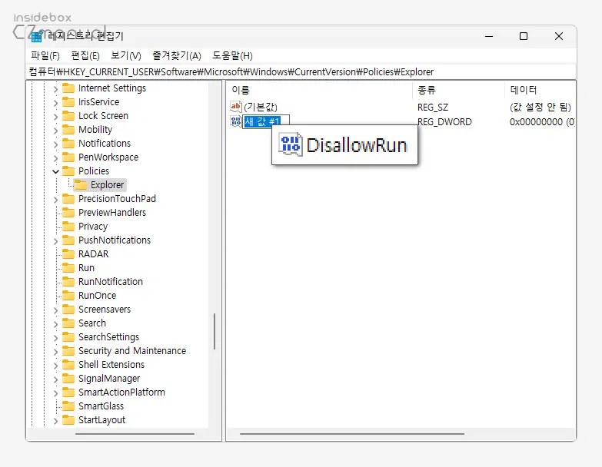Collapse the Policies tree node
Image resolution: width=602 pixels, height=467 pixels.
(55, 171)
